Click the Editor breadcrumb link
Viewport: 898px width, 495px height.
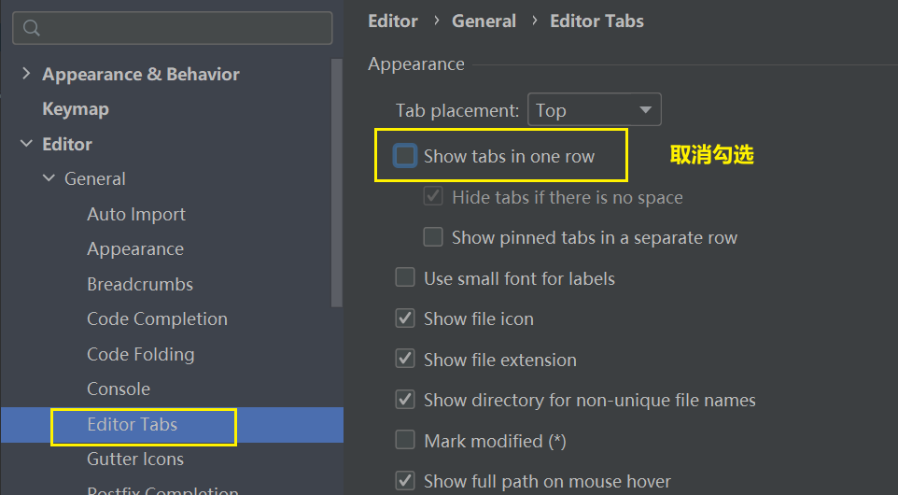click(x=393, y=21)
